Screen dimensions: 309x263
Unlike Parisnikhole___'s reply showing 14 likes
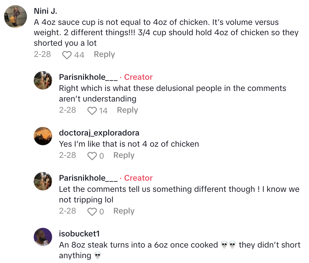click(x=92, y=110)
